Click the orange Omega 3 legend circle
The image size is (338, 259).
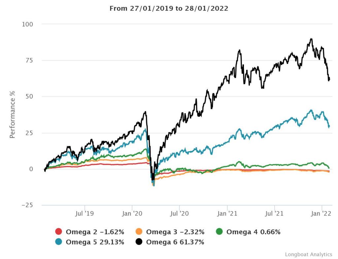click(139, 232)
